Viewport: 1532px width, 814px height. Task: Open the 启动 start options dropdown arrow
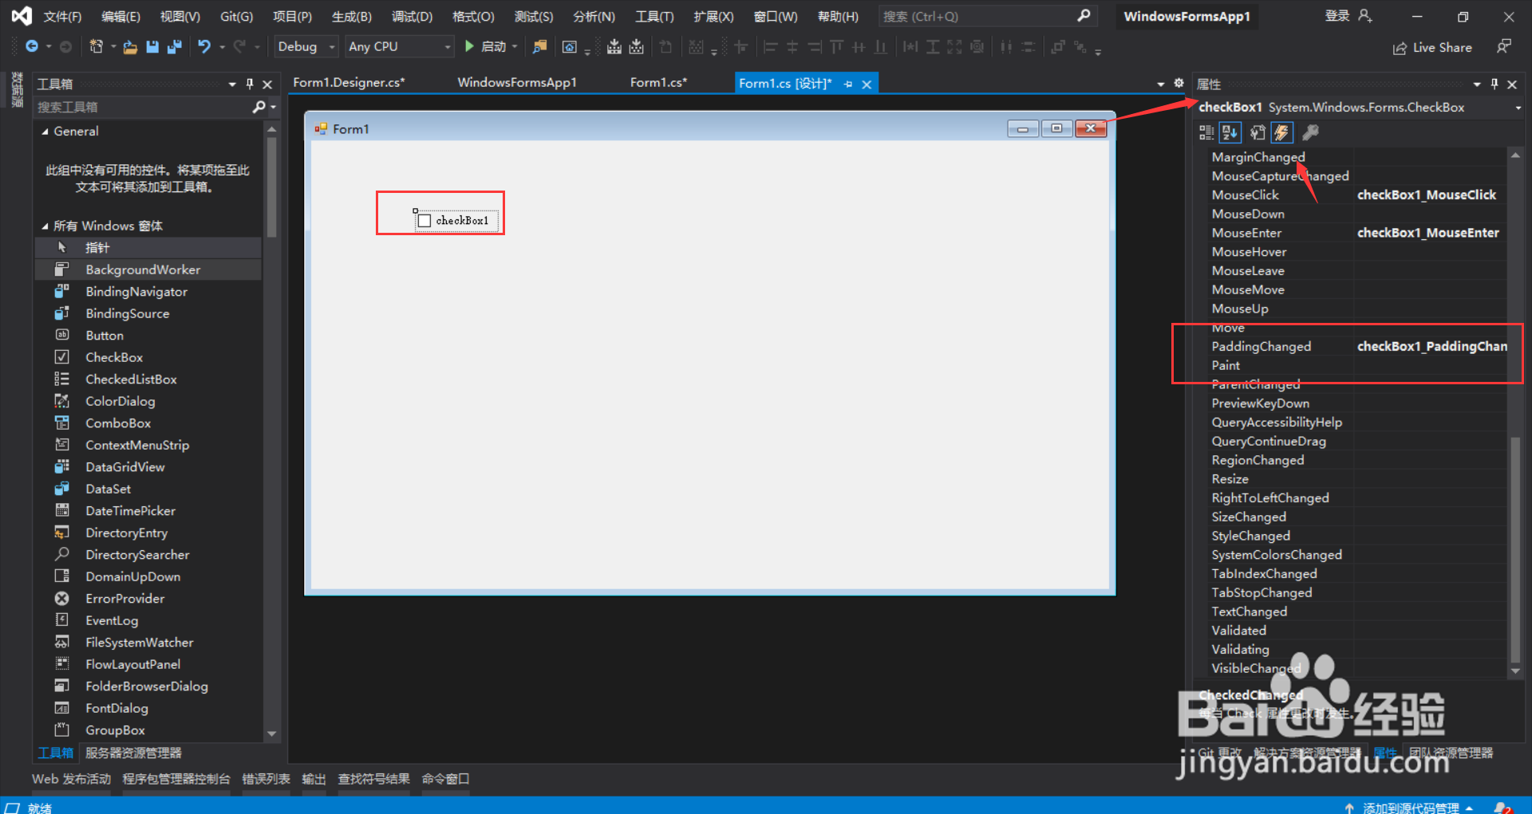pos(515,47)
